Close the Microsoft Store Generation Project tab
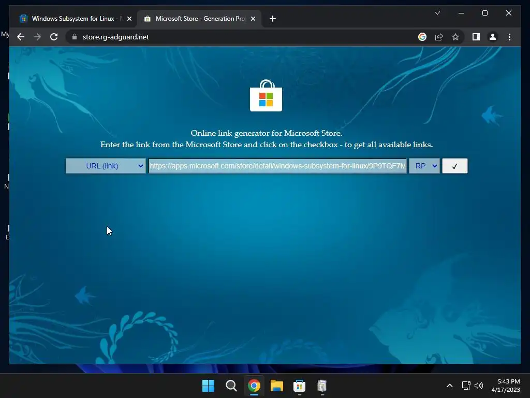 (x=253, y=19)
